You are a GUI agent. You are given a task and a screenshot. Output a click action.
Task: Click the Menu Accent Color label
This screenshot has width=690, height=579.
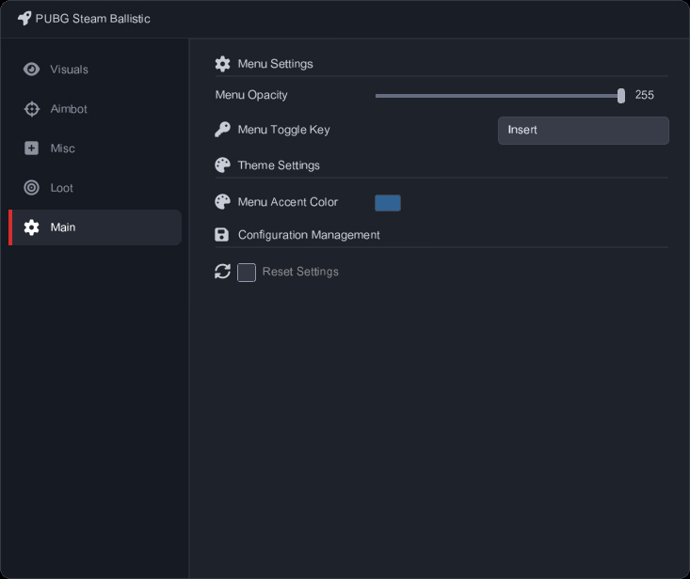pos(288,202)
